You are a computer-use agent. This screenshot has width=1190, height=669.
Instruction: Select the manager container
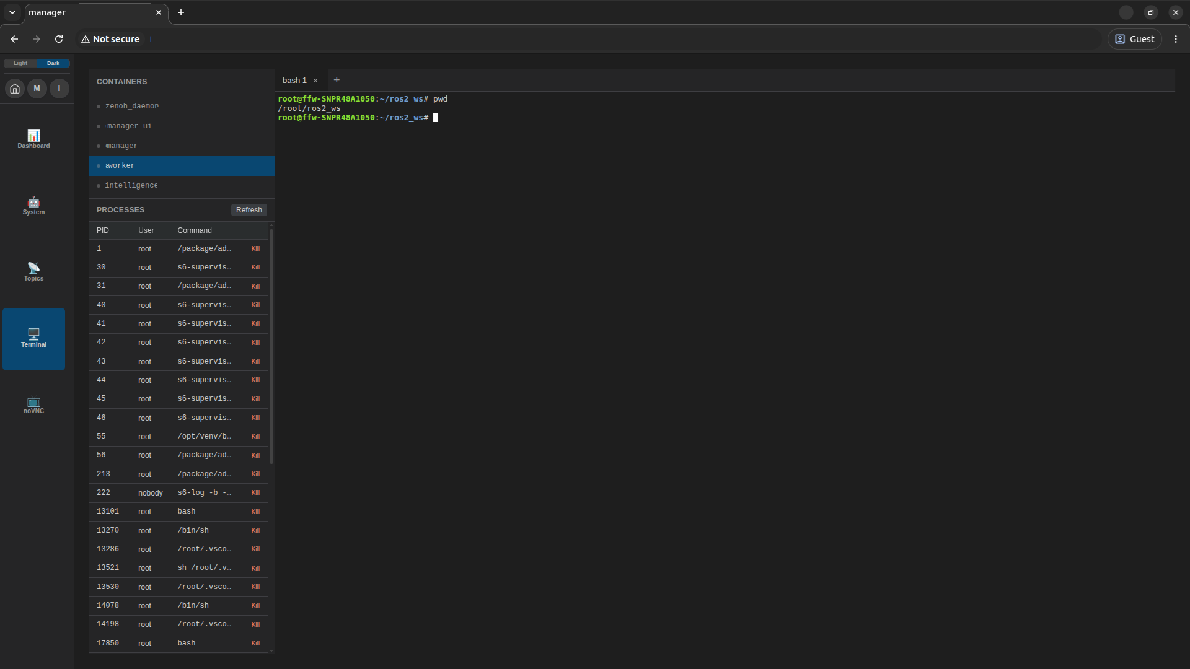[182, 146]
